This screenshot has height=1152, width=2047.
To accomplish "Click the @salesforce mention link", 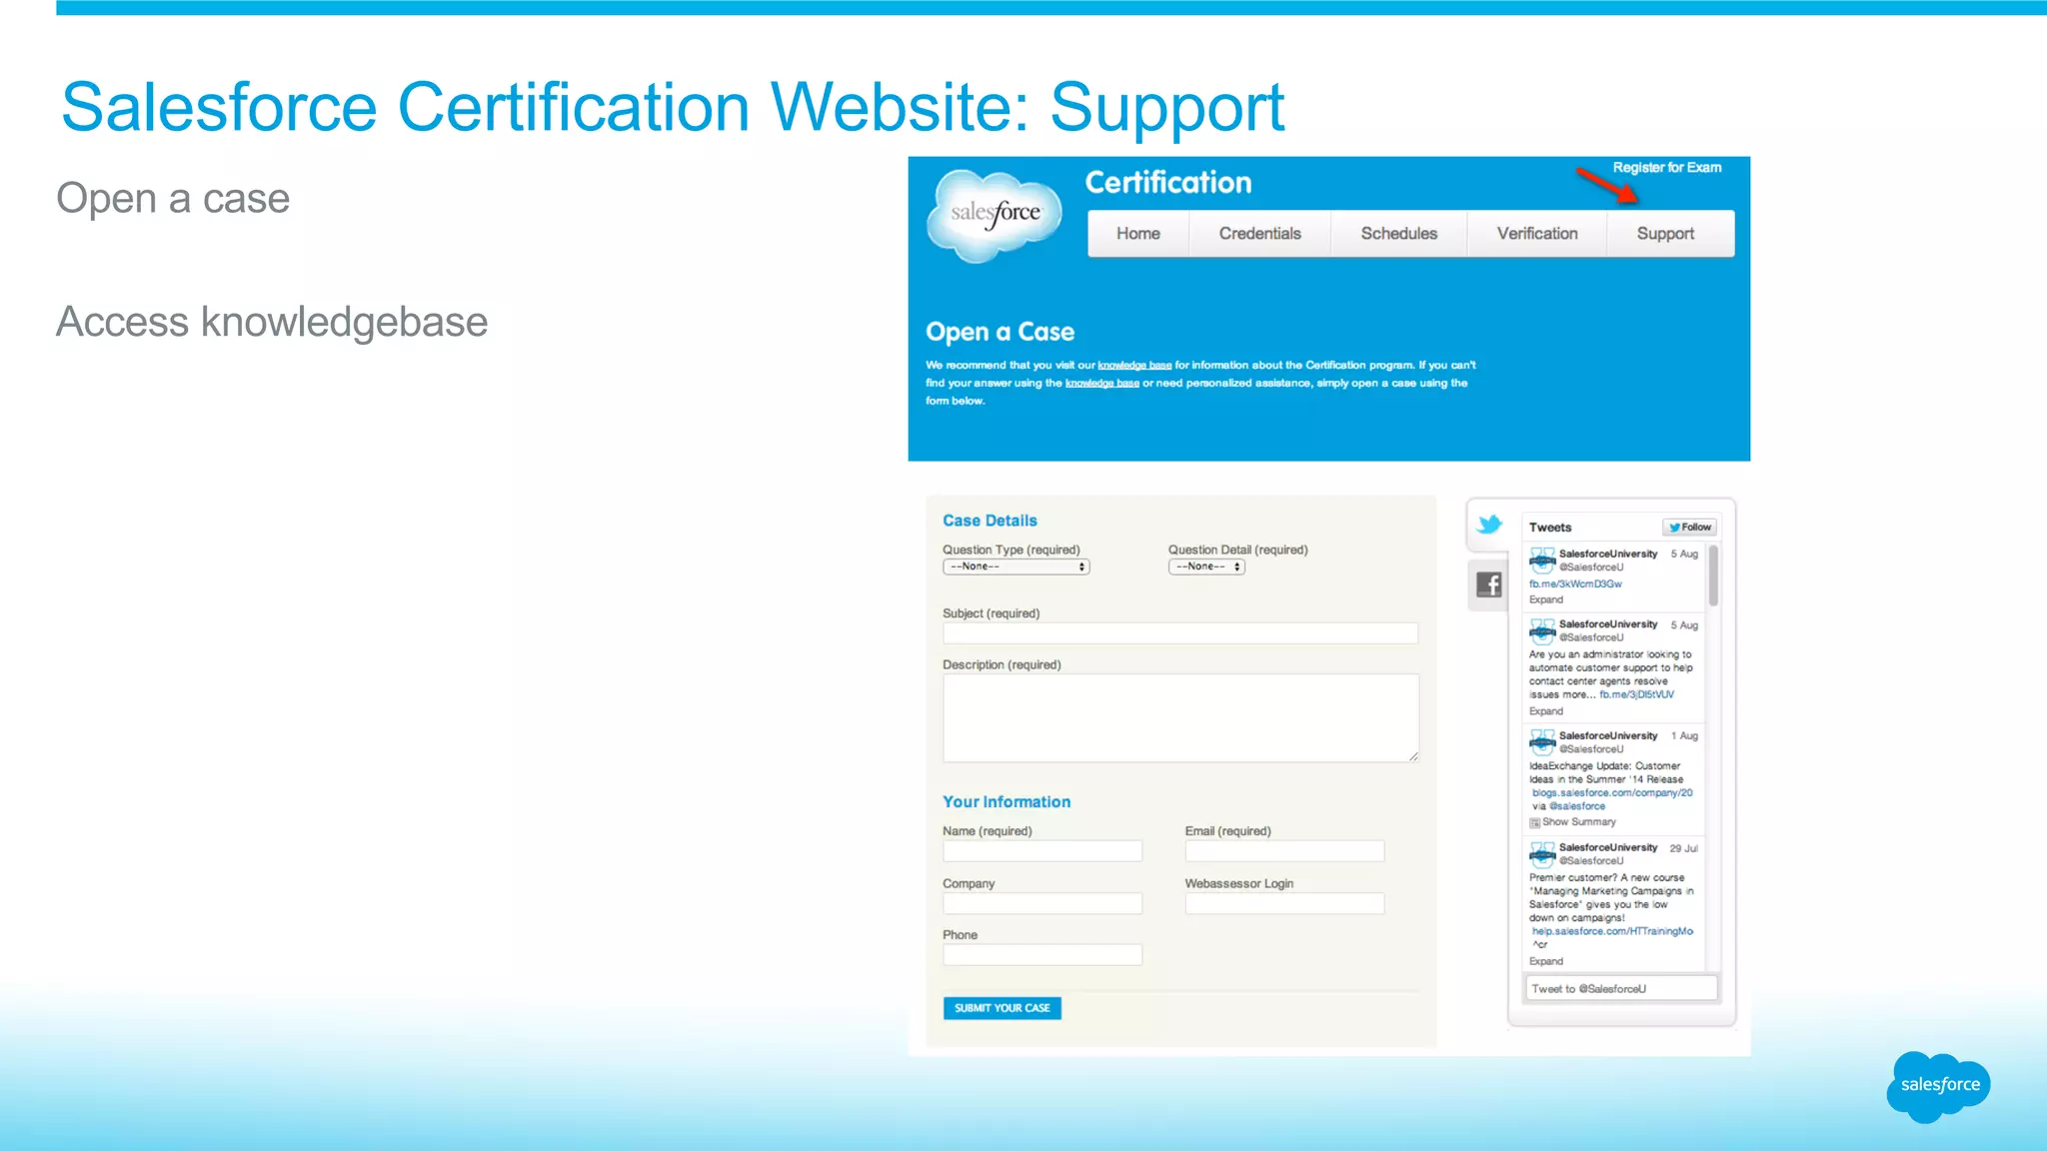I will (x=1577, y=806).
